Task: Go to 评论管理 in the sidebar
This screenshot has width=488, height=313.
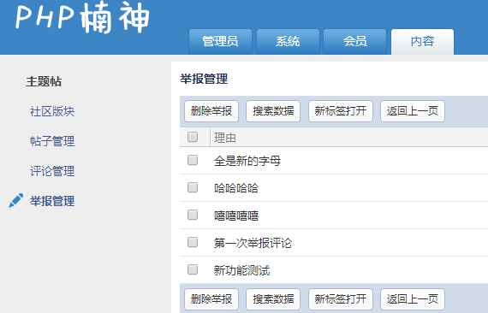Action: [x=52, y=171]
